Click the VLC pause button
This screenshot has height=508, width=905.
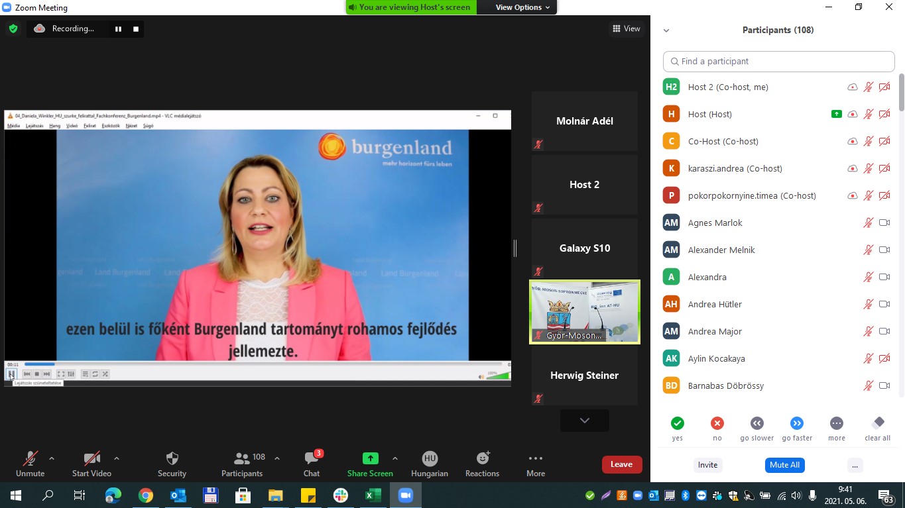pyautogui.click(x=12, y=374)
